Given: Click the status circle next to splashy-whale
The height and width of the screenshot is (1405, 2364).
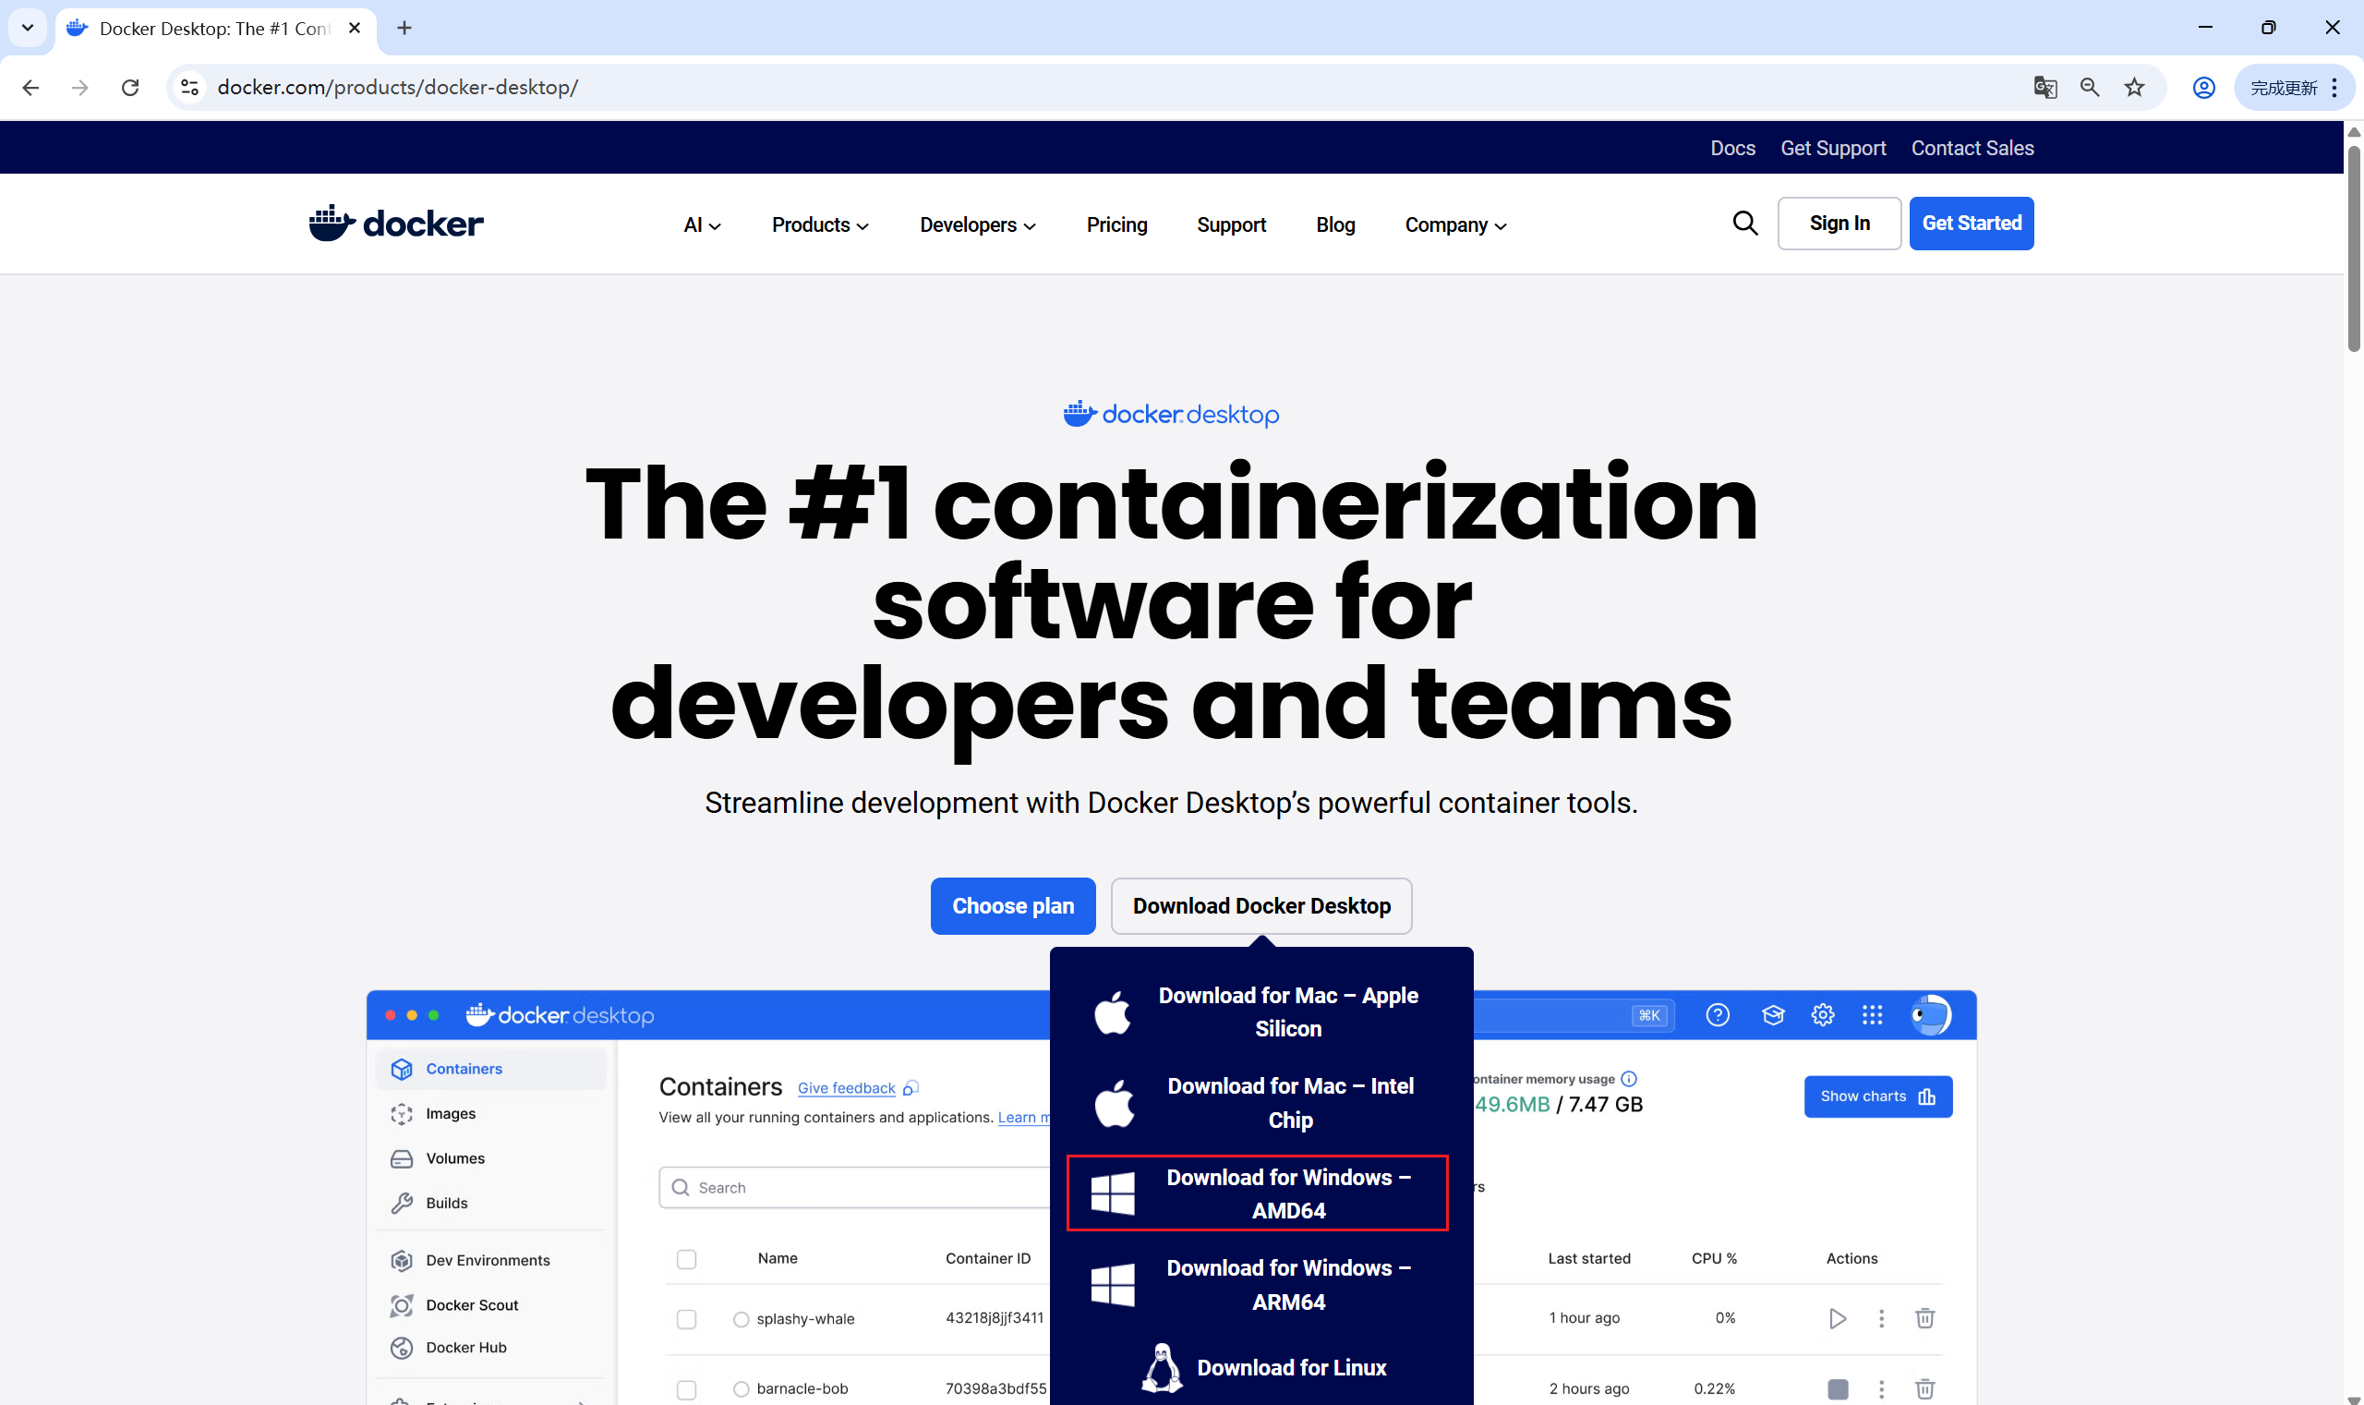Looking at the screenshot, I should click(741, 1319).
